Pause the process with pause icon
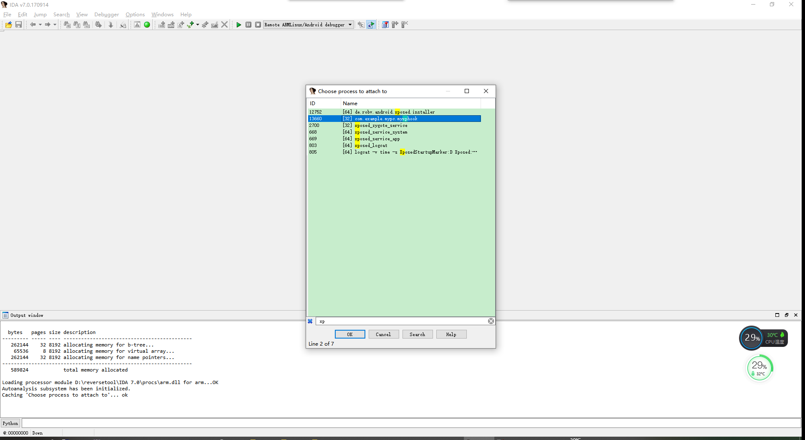This screenshot has height=440, width=805. click(x=248, y=25)
